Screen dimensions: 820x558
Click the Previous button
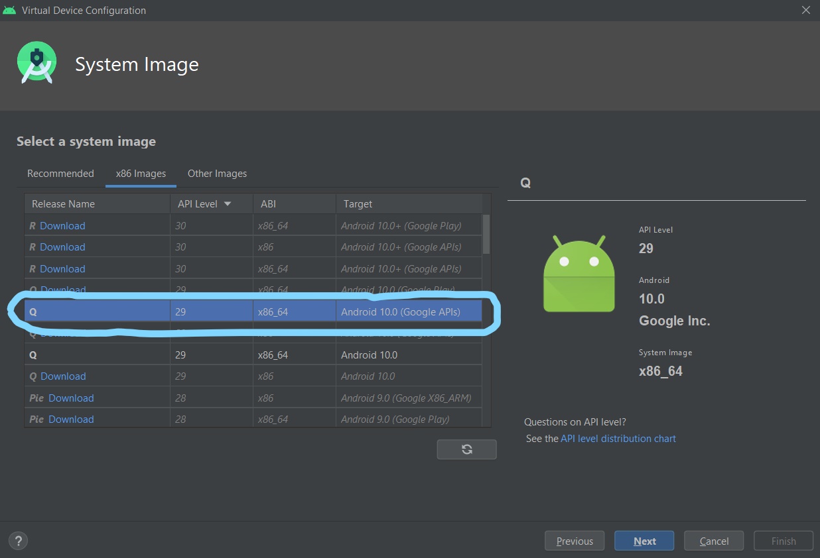pyautogui.click(x=574, y=540)
